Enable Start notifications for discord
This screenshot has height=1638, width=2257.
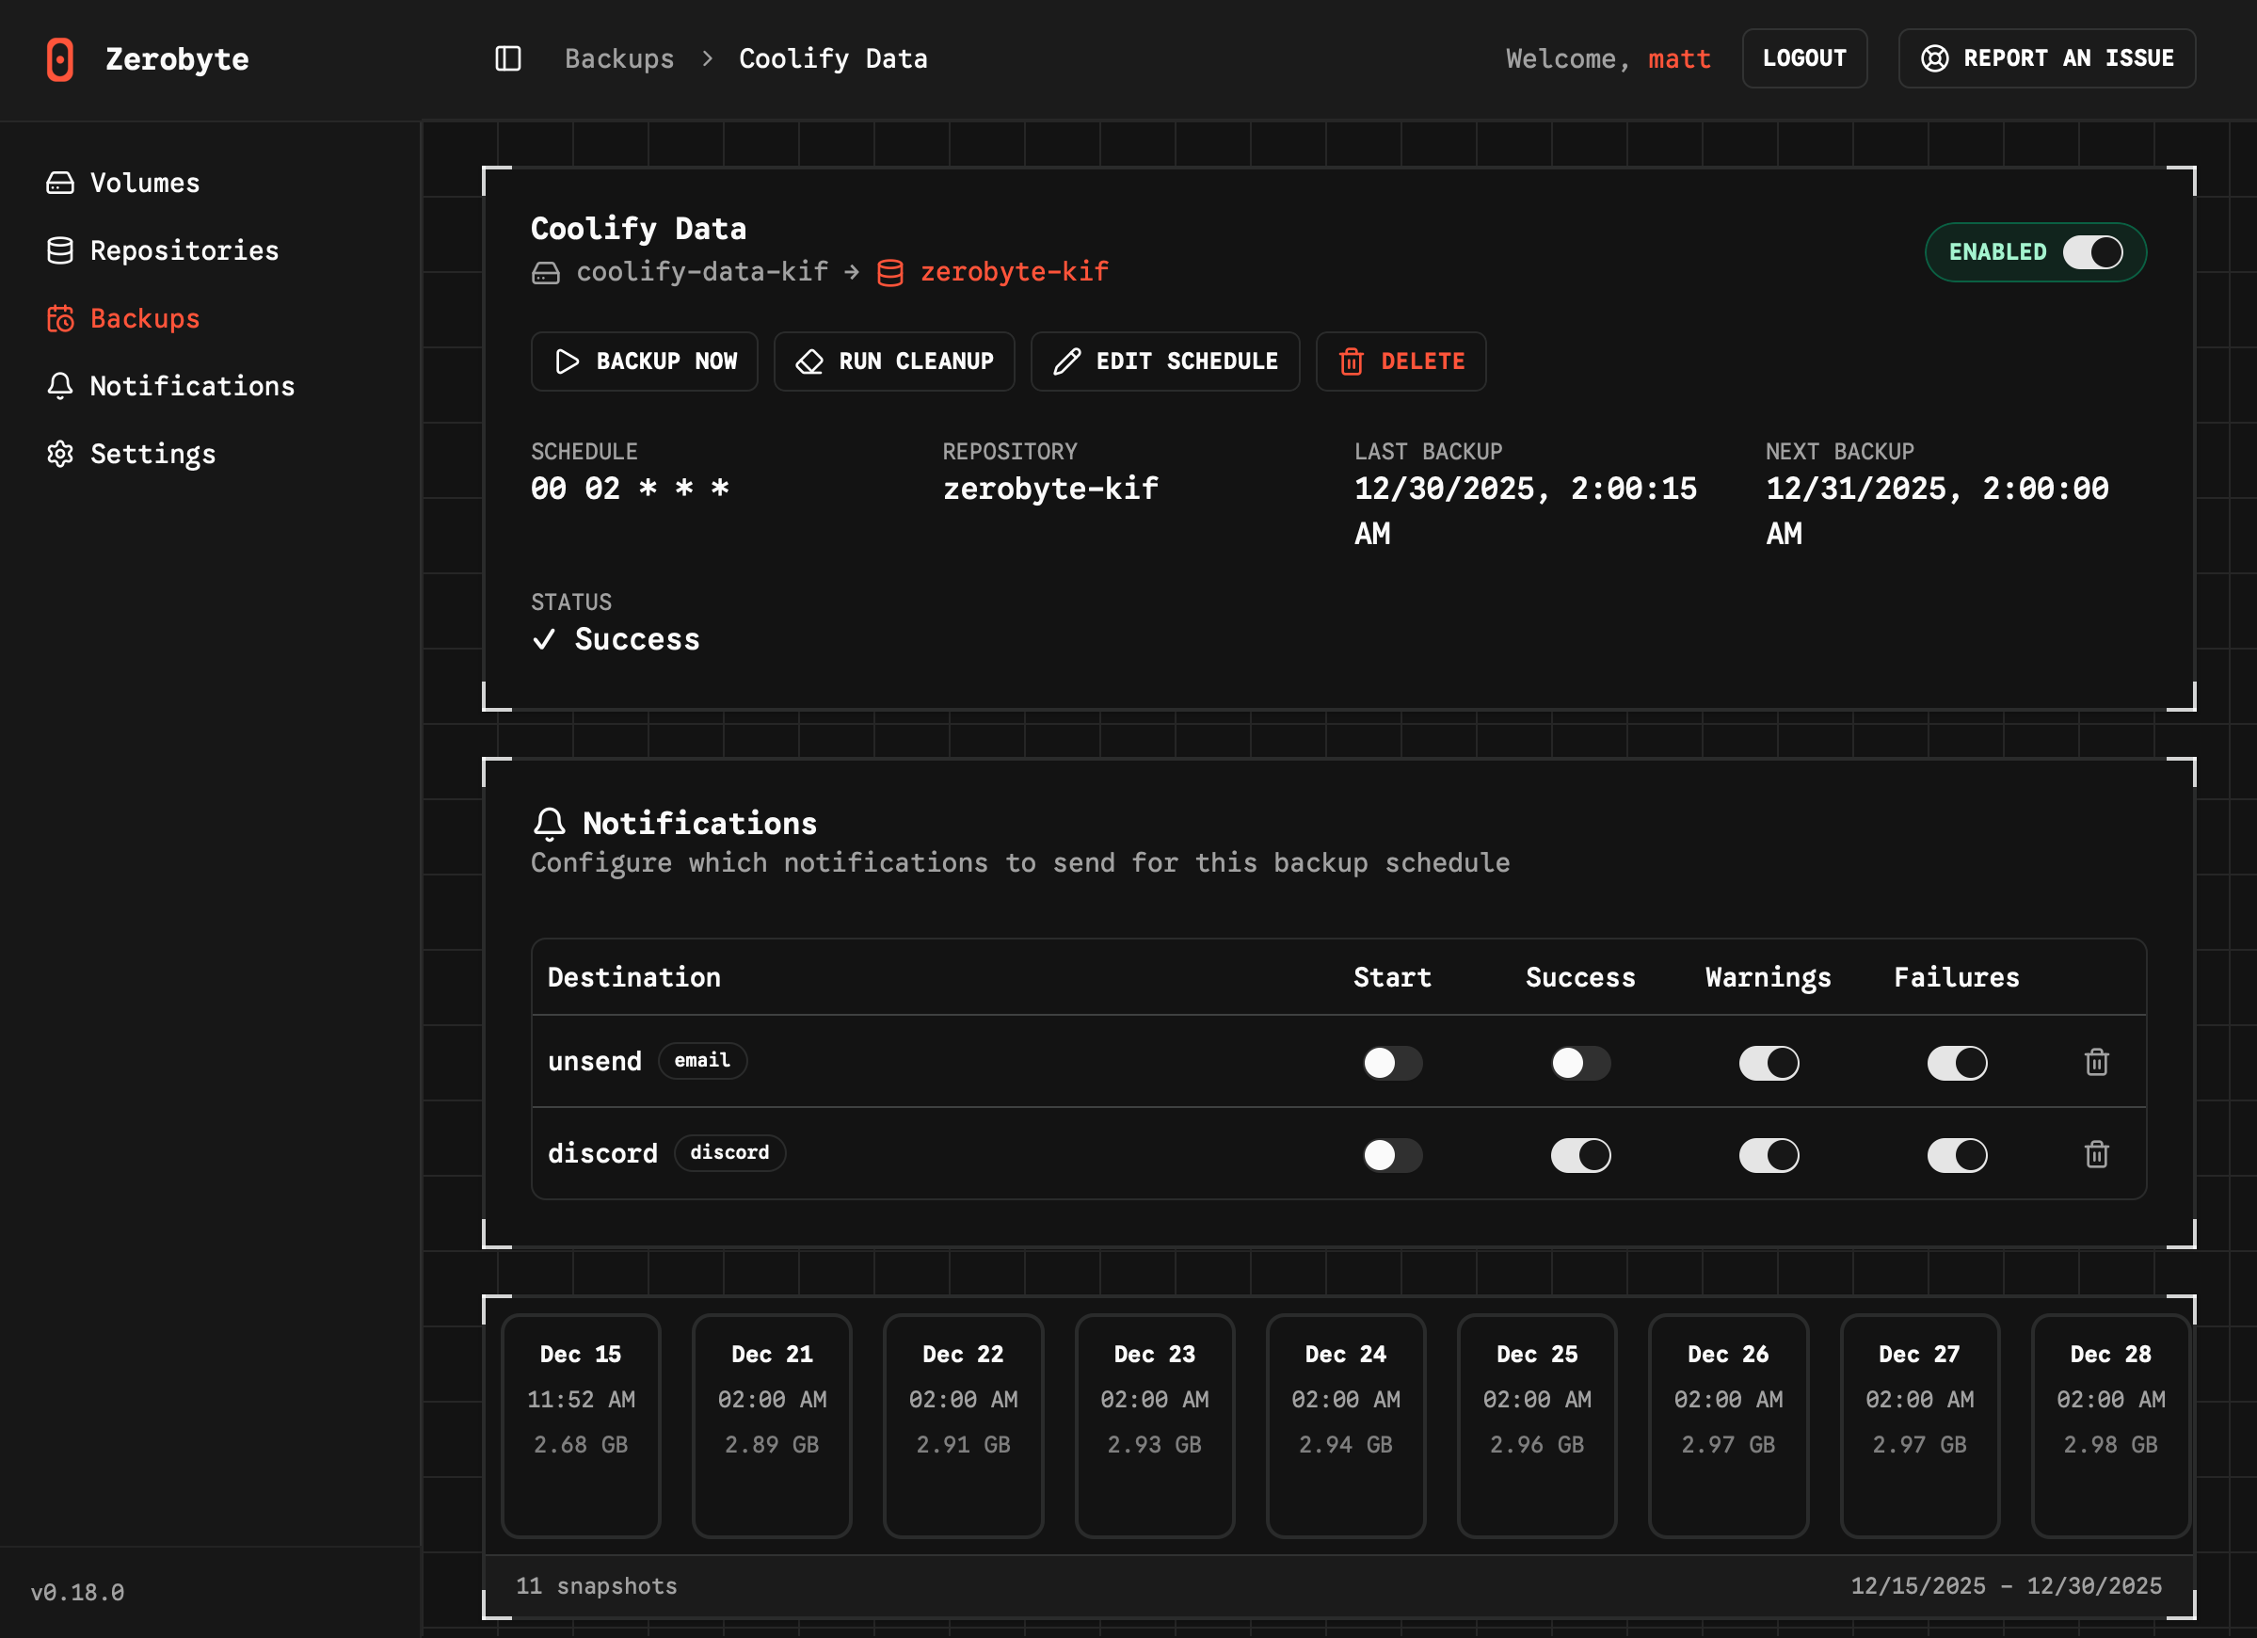point(1392,1154)
